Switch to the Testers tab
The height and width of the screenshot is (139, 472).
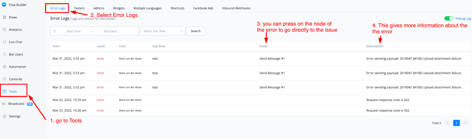[79, 8]
